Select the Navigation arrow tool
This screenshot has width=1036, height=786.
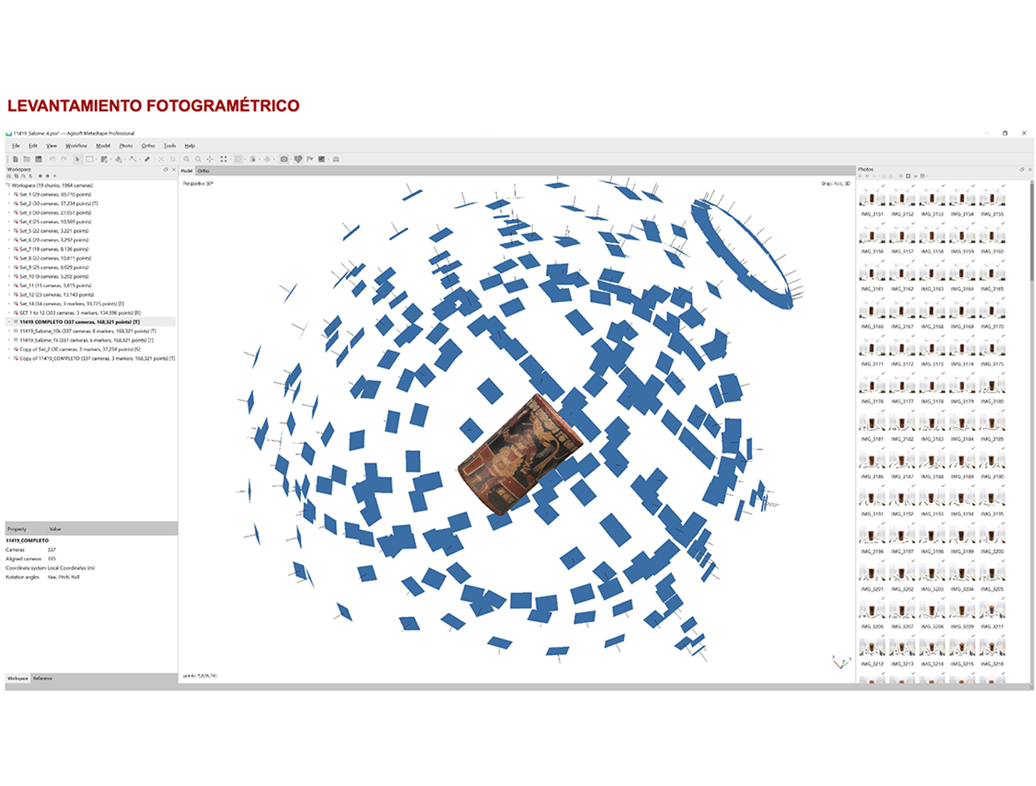pyautogui.click(x=77, y=159)
